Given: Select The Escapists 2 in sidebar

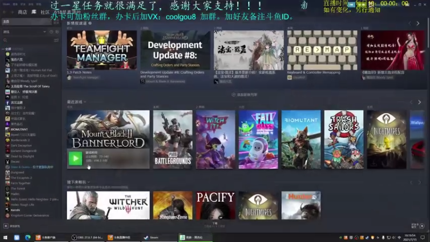Looking at the screenshot, I should [21, 177].
